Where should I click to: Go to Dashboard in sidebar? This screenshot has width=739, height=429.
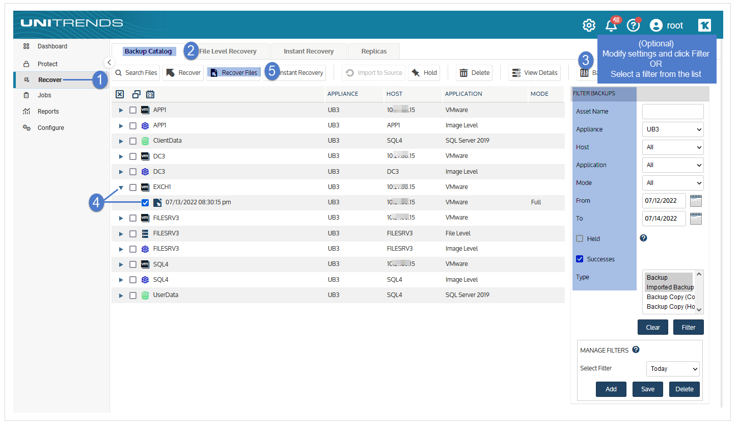coord(52,46)
